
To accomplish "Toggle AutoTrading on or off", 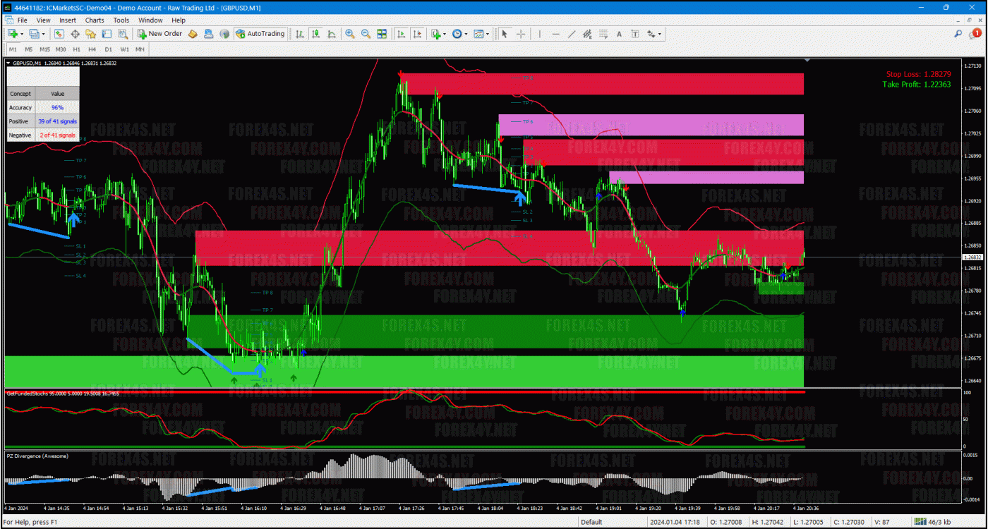I will click(x=260, y=33).
